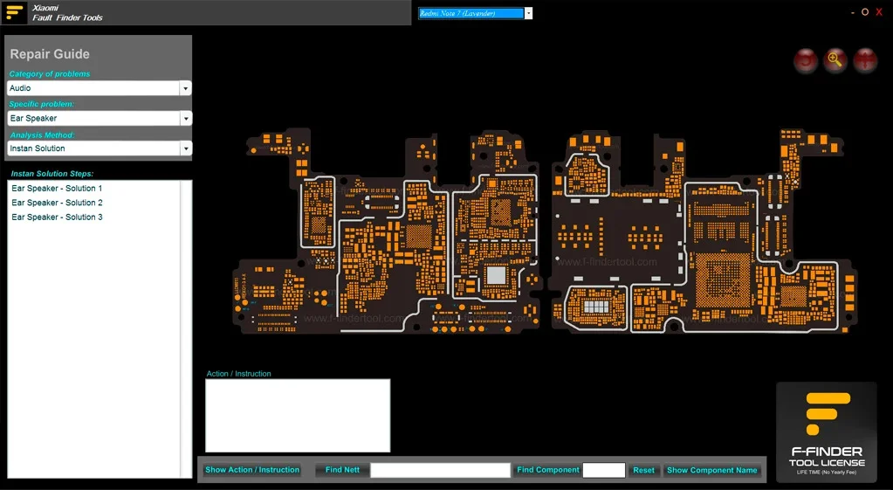
Task: Expand the Redmi Note 7 model selector arrow
Action: (x=528, y=13)
